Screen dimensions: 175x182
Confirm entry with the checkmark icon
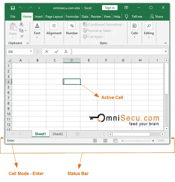pos(56,52)
